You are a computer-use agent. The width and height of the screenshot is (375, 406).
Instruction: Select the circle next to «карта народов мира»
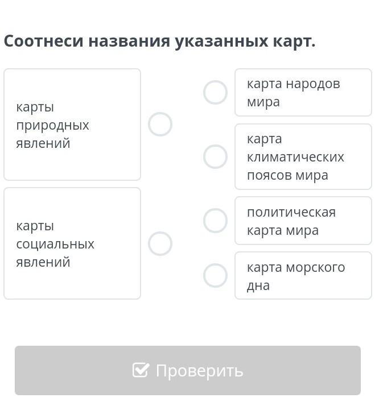(x=215, y=92)
